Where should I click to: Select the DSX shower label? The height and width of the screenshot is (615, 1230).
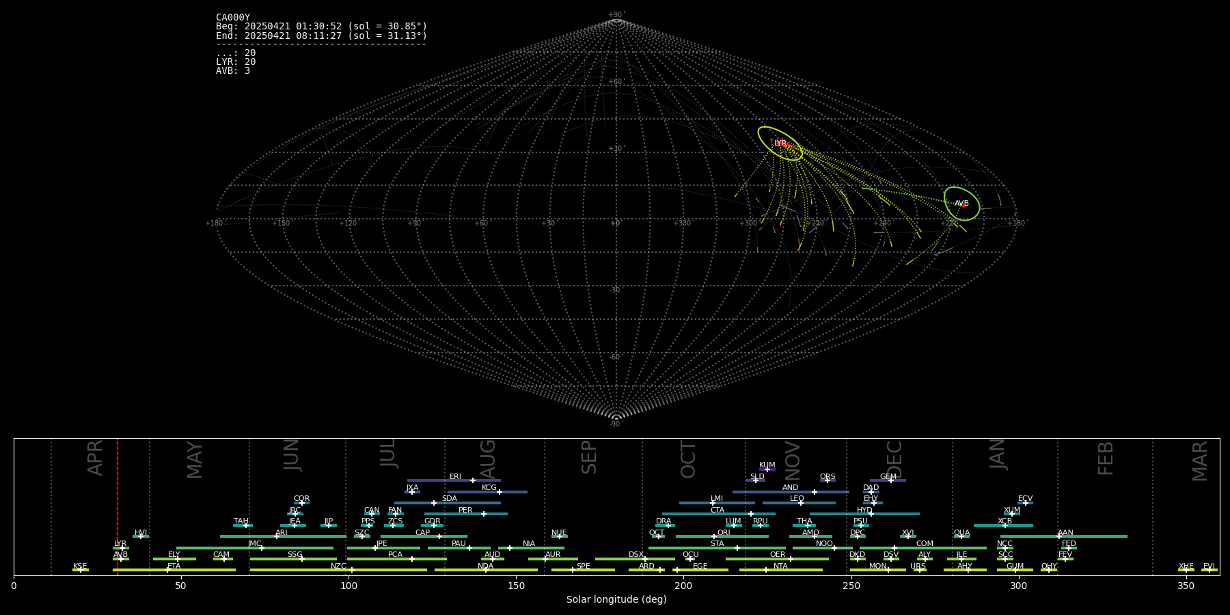[636, 555]
